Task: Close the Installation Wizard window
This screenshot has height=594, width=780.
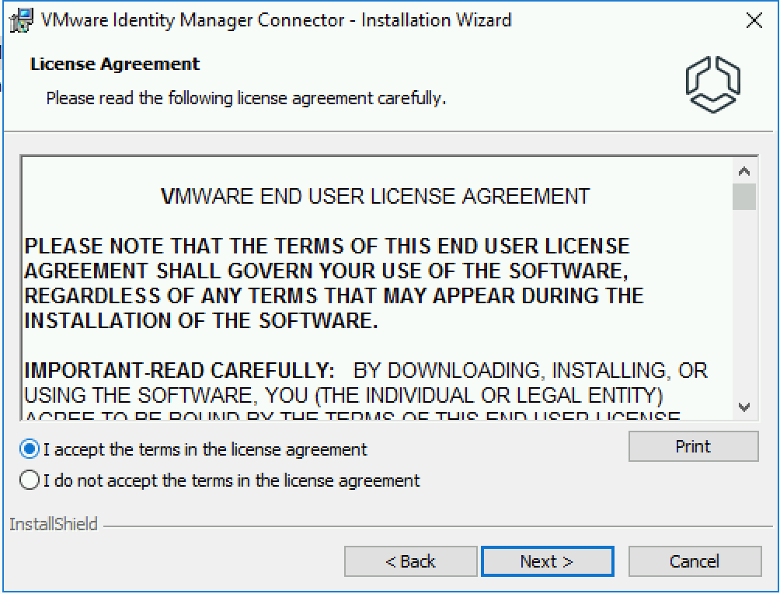Action: click(x=754, y=20)
